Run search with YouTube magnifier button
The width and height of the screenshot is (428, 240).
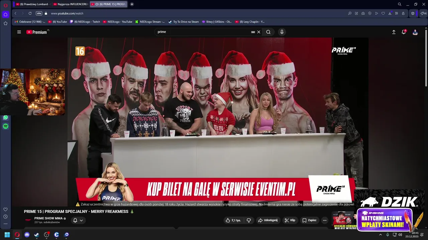[x=268, y=32]
